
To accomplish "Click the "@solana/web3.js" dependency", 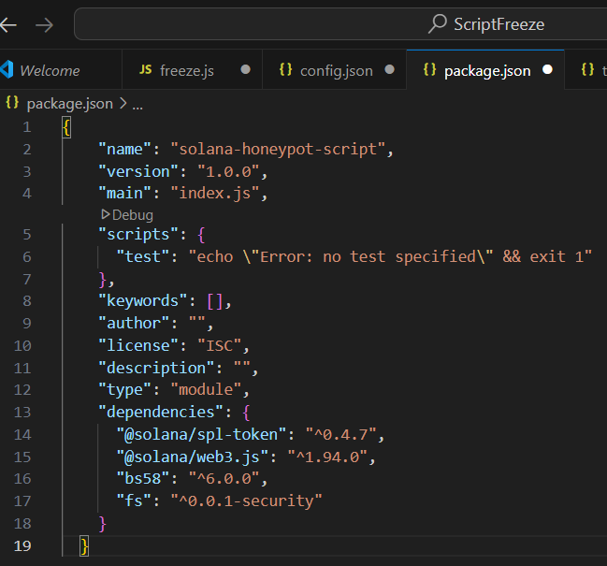I will [x=193, y=457].
